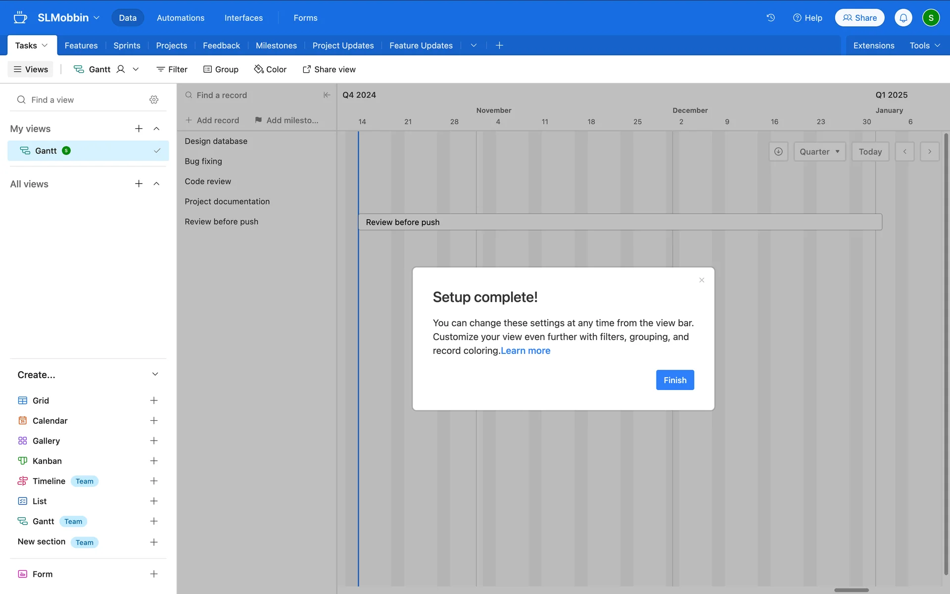Go to next timeline period arrow
950x594 pixels.
point(930,151)
